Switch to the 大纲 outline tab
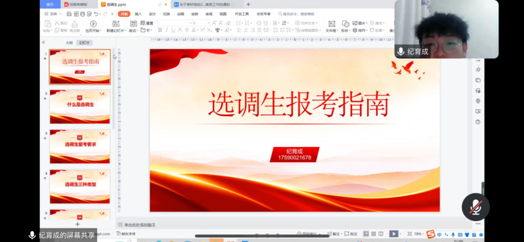524x242 pixels. pyautogui.click(x=69, y=43)
